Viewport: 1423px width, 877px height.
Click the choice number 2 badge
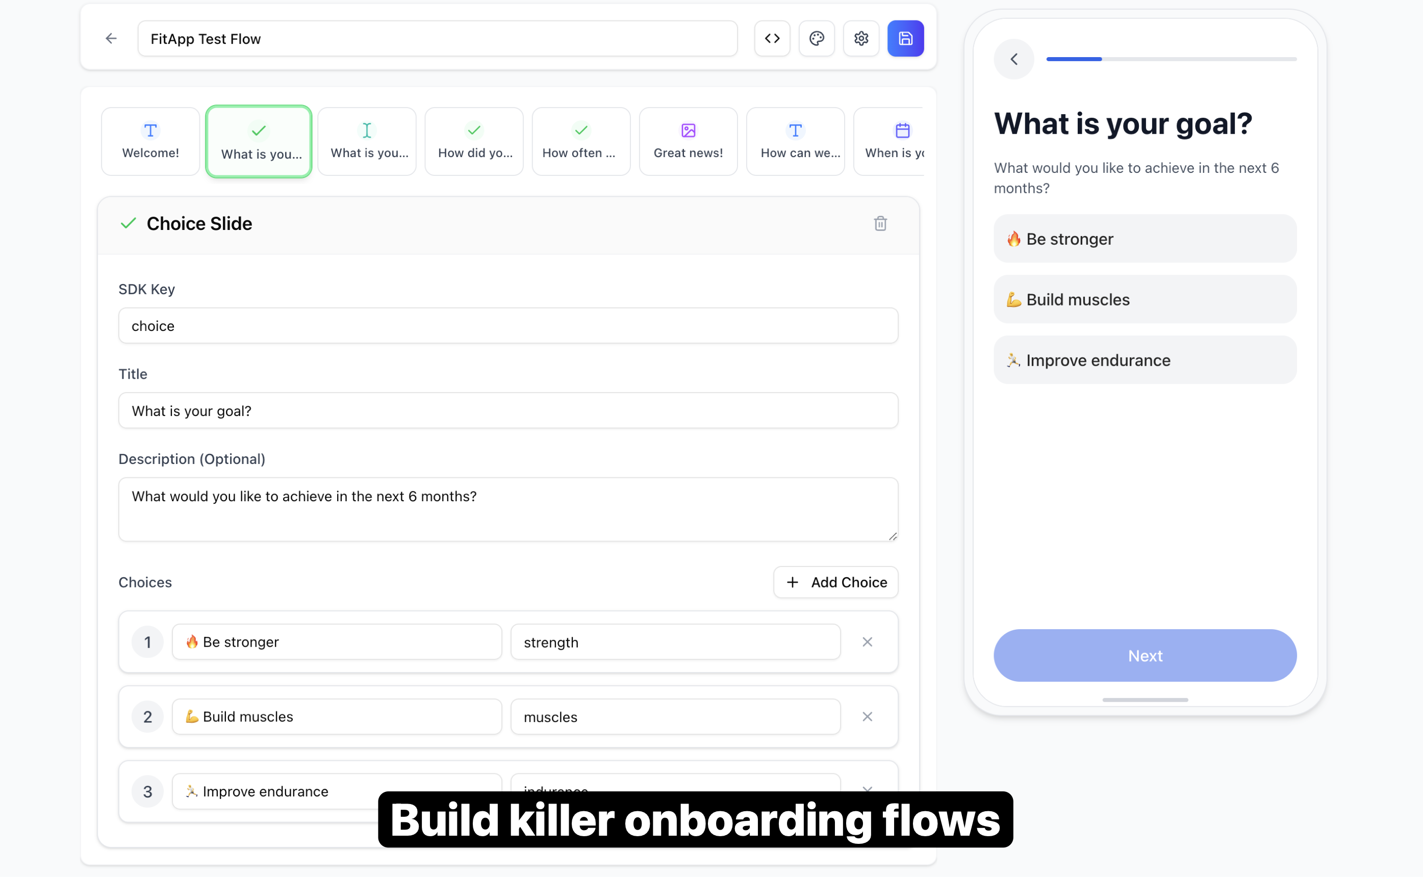click(147, 717)
